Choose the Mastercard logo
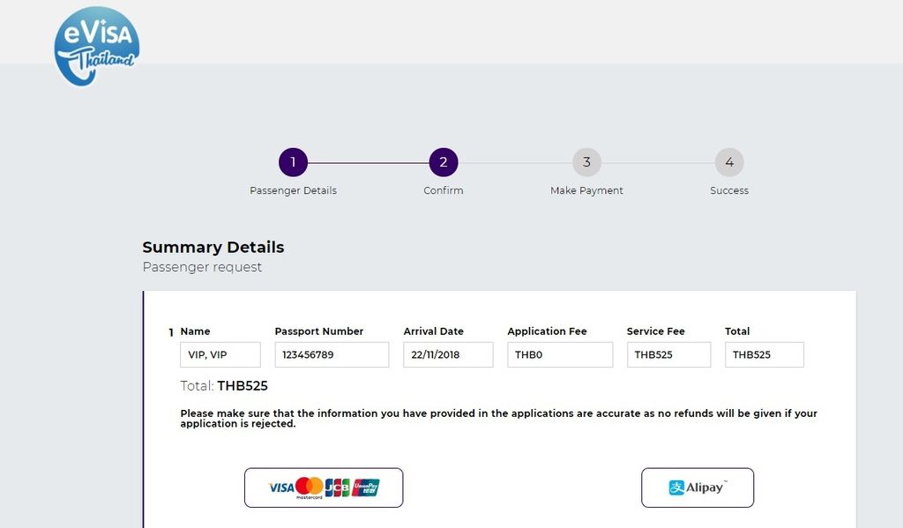 (310, 487)
